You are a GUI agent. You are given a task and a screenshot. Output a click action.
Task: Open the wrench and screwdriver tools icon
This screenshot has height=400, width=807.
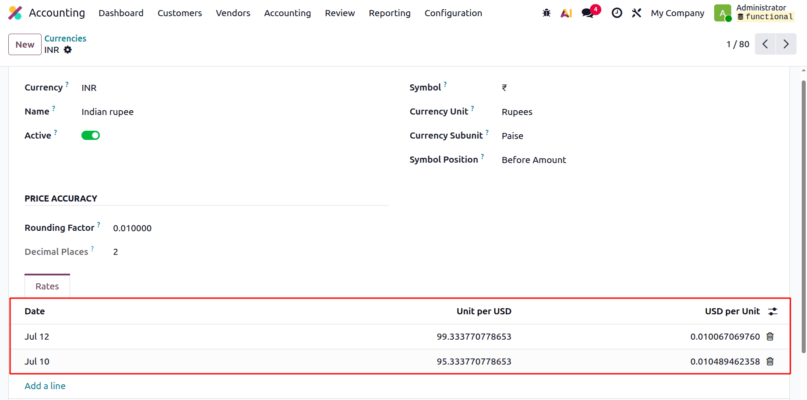point(636,13)
